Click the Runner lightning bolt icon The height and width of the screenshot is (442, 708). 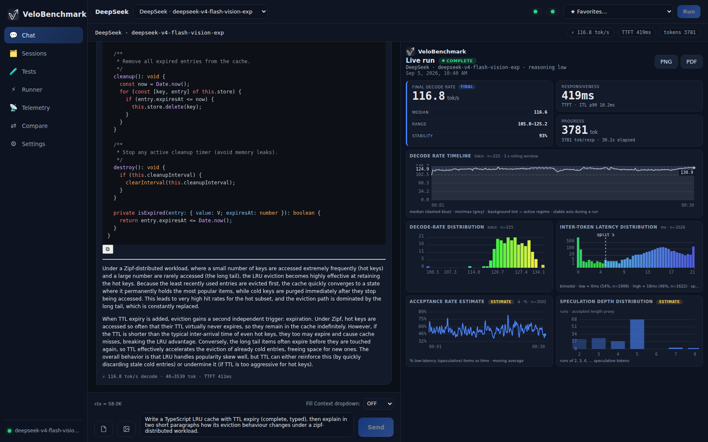13,90
